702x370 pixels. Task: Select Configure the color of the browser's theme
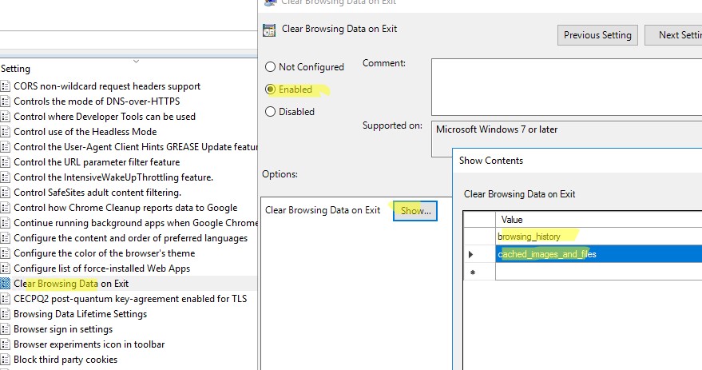(x=105, y=253)
